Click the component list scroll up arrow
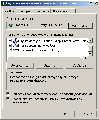 (x=90, y=41)
